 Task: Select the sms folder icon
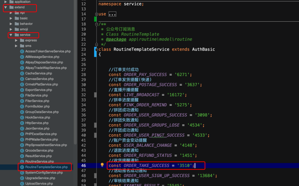pos(22,46)
